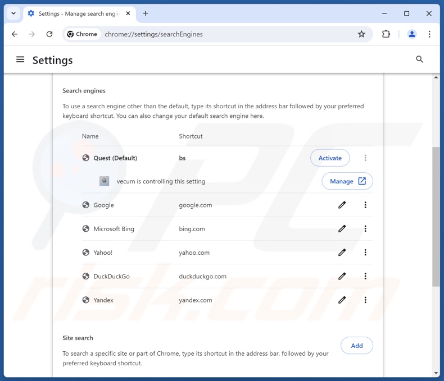
Task: Click the Name column header
Action: click(x=90, y=136)
